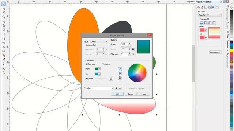Image resolution: width=234 pixels, height=131 pixels.
Task: Close the Fountain Fill dialog
Action: pos(149,35)
